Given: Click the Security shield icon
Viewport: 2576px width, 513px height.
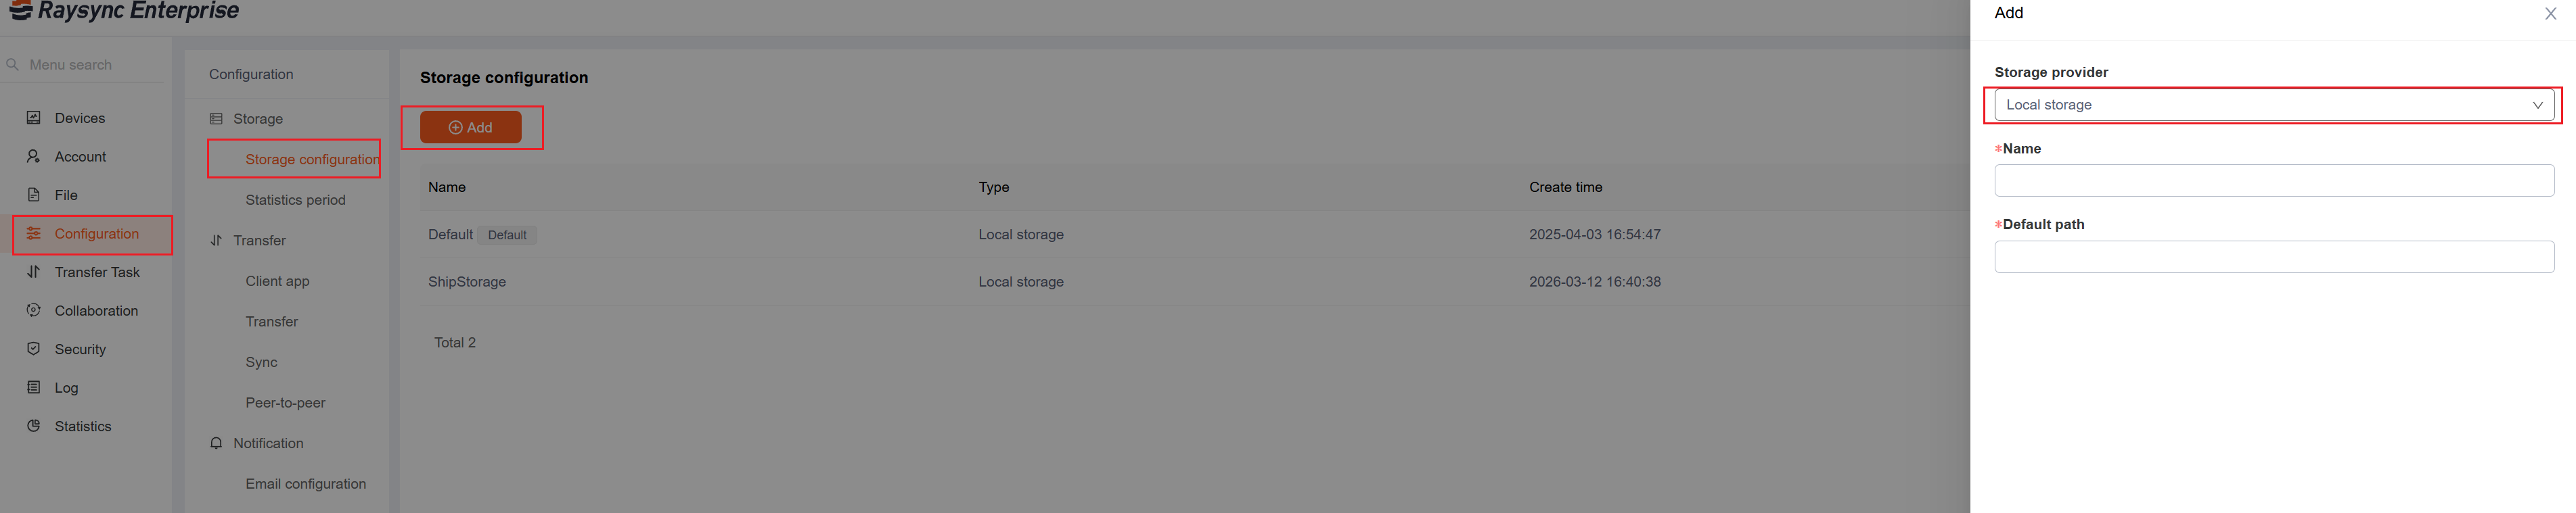Looking at the screenshot, I should [34, 349].
